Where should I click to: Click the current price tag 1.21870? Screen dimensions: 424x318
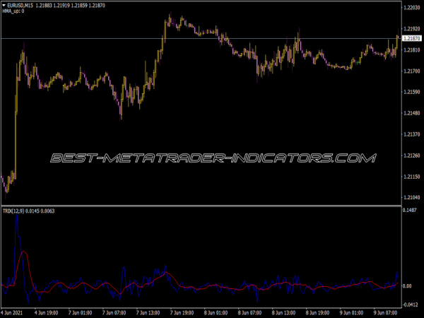coord(411,38)
